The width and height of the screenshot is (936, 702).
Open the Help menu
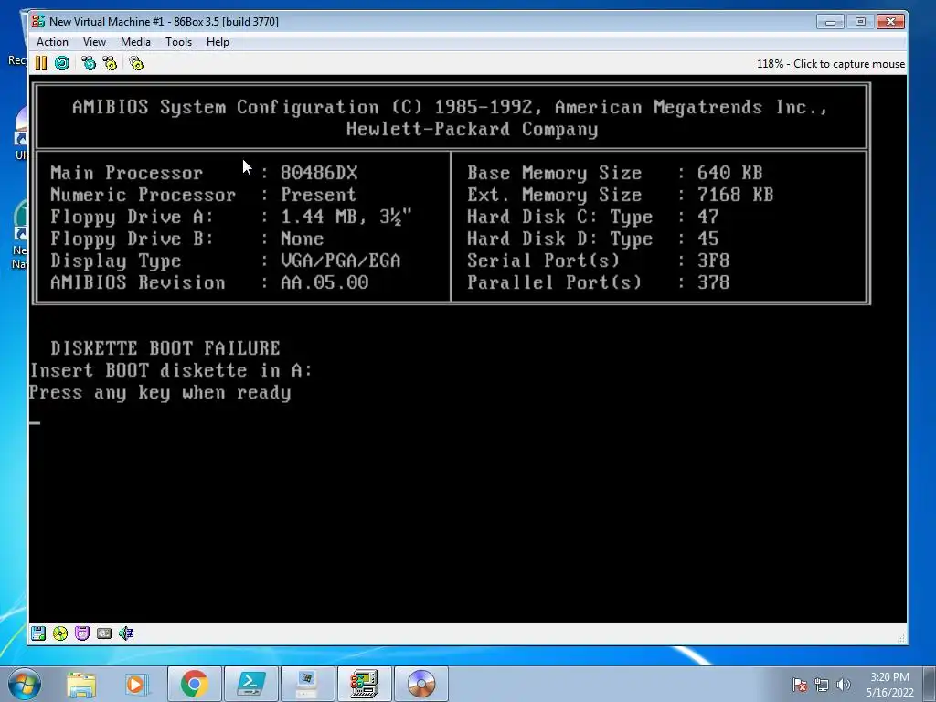tap(218, 42)
